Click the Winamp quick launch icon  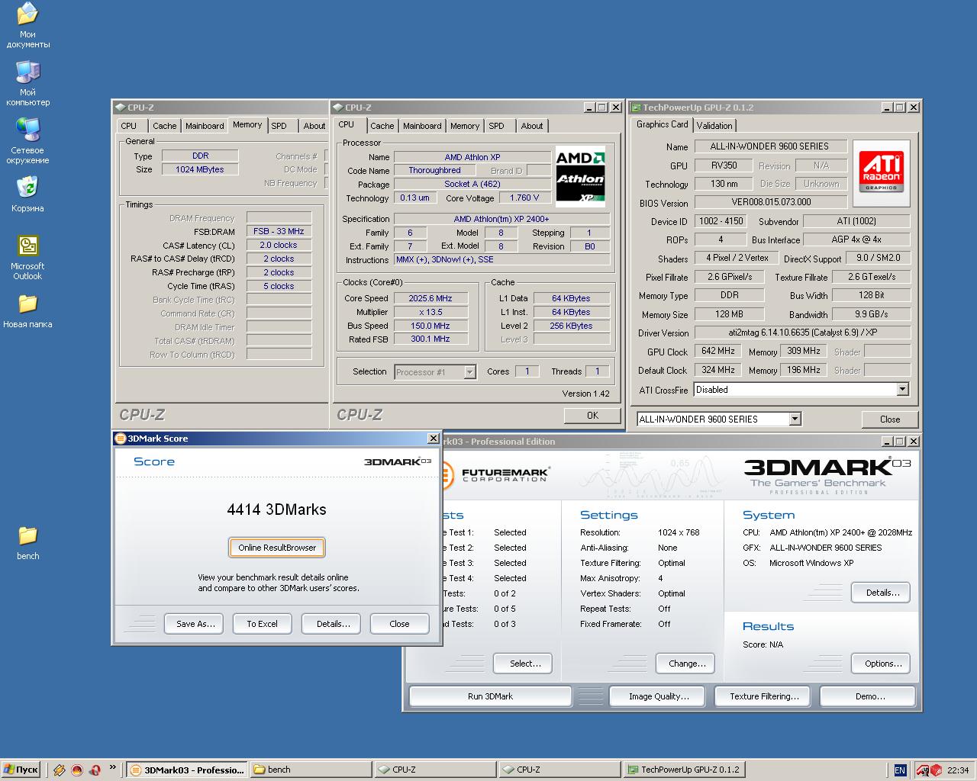[59, 770]
